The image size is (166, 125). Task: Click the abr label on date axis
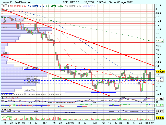point(44,123)
